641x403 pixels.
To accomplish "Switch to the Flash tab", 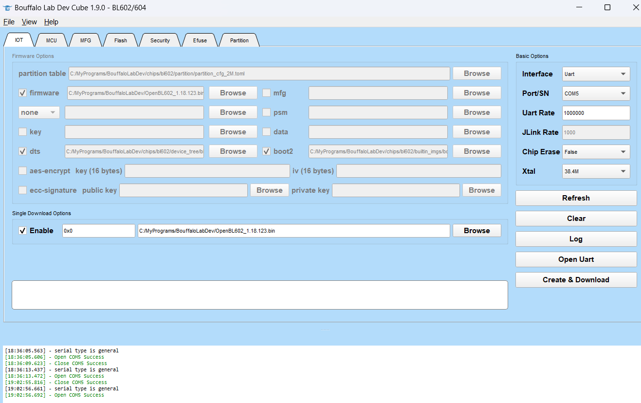I will click(121, 40).
